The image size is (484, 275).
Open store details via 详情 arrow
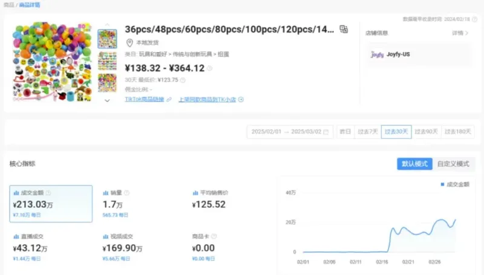(460, 33)
